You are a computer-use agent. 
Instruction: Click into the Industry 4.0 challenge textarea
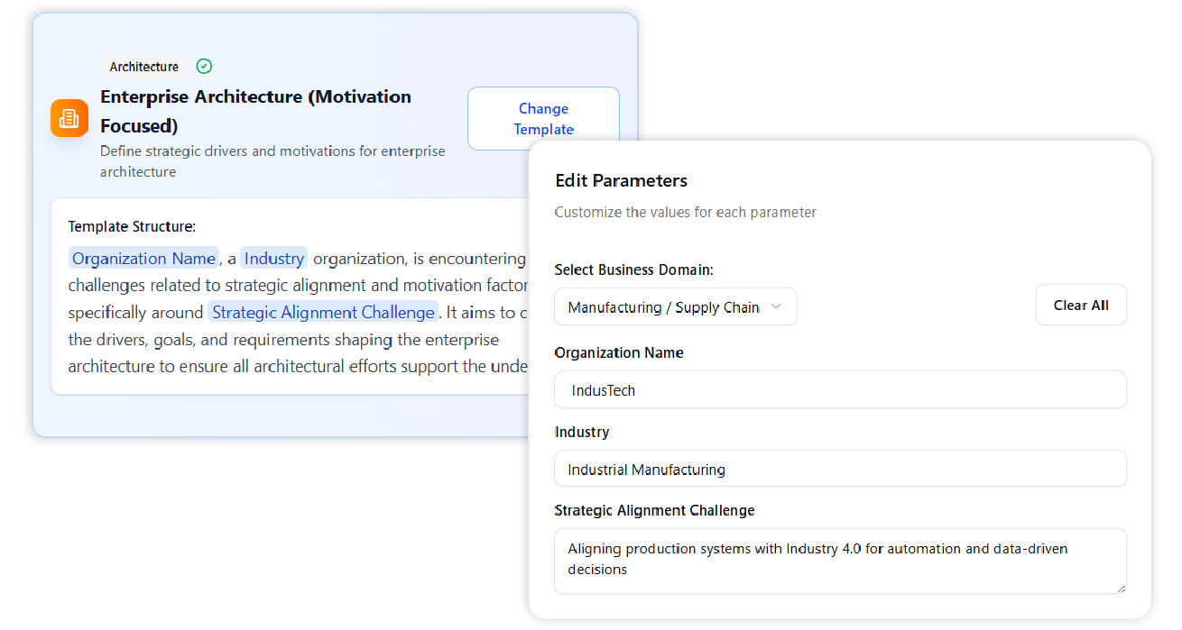[839, 560]
